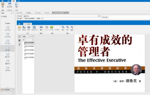
Task: Select bookmark 卓有成效的管理者 03
Action: [29, 50]
